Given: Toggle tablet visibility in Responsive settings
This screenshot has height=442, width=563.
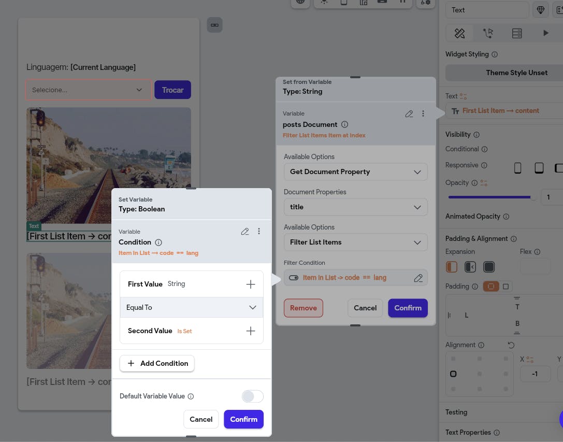Looking at the screenshot, I should coord(539,168).
